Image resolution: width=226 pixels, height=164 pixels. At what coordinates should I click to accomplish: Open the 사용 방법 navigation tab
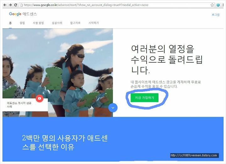click(x=38, y=23)
